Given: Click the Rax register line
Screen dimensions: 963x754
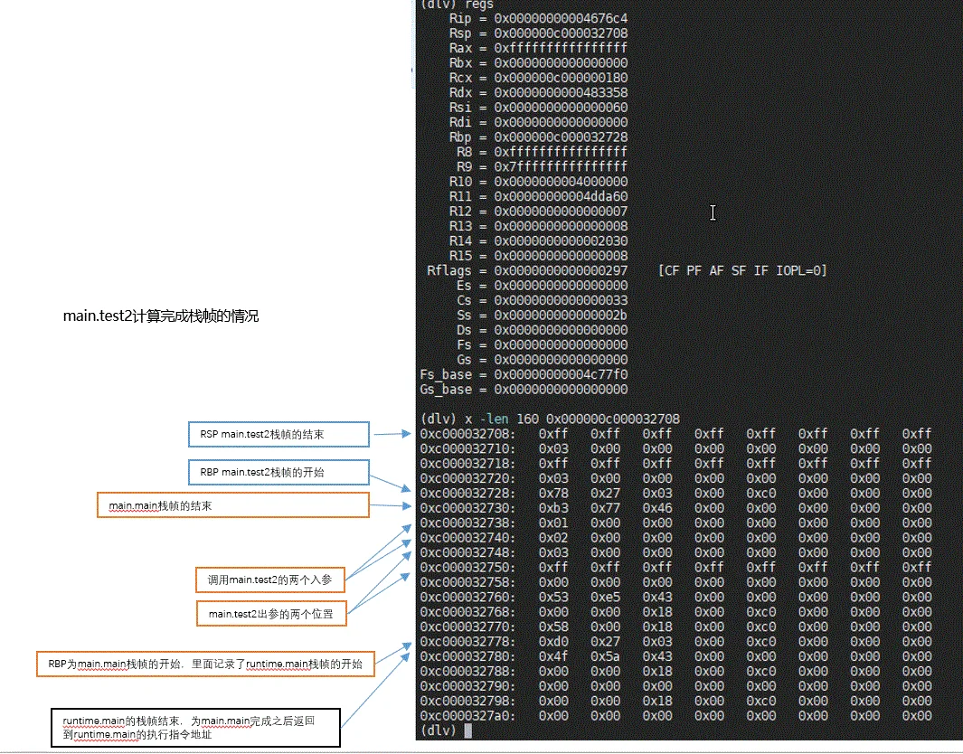Looking at the screenshot, I should [x=538, y=48].
